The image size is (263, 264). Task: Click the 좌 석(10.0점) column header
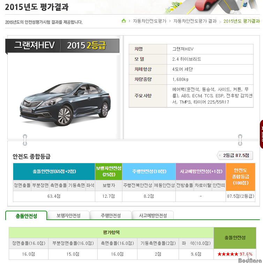[x=196, y=243]
